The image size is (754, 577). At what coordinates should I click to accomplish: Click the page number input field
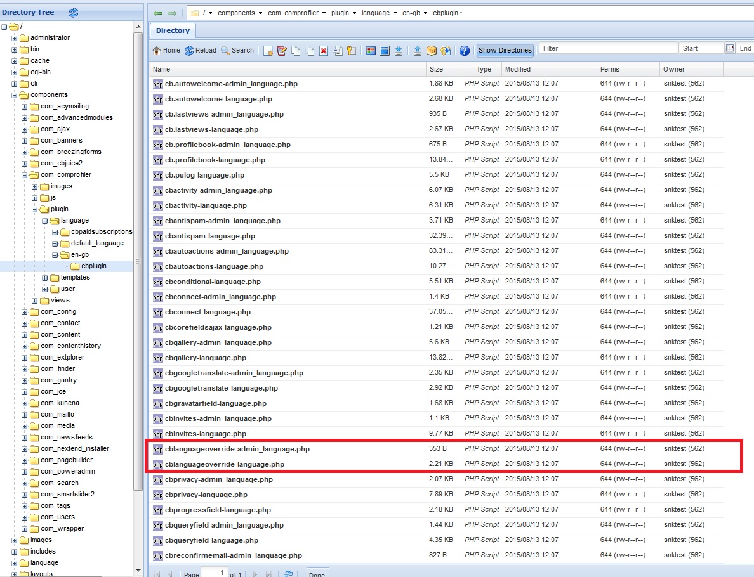(214, 573)
